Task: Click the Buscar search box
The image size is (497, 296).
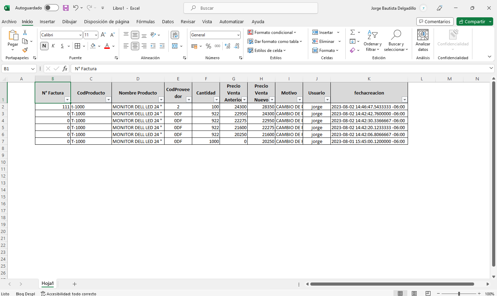Action: click(x=251, y=8)
